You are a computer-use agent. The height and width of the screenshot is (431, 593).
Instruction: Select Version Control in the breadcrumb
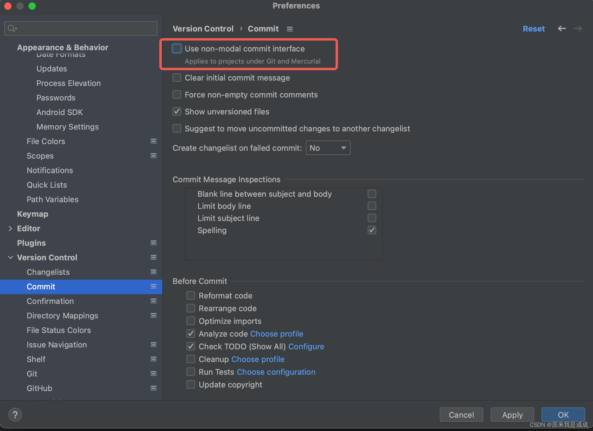click(203, 28)
